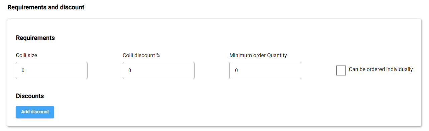Click the 0 value in Minimum order Quantity
Screen dimensions: 429x131
(x=236, y=70)
